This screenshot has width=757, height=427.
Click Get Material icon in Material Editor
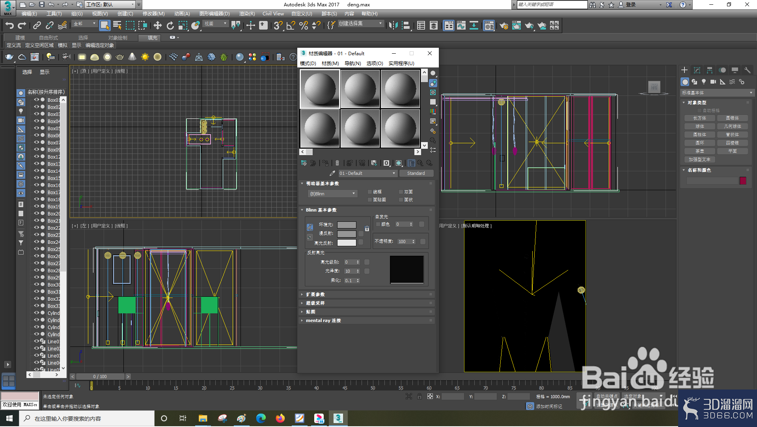[x=304, y=163]
